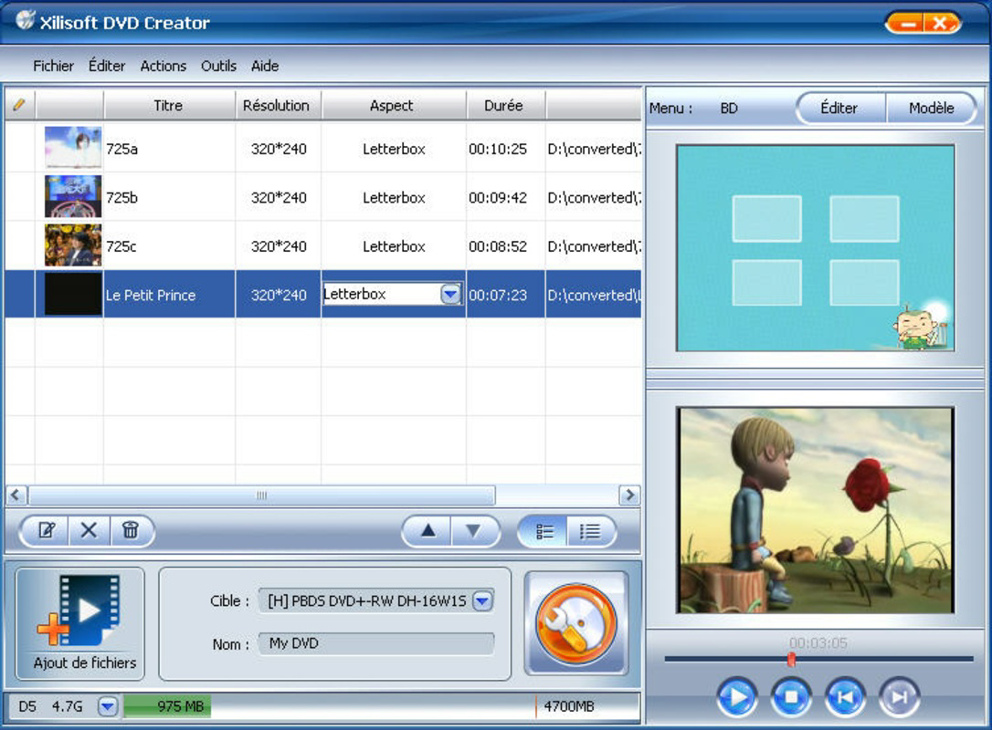Open the Aide menu
This screenshot has height=730, width=992.
pyautogui.click(x=265, y=66)
